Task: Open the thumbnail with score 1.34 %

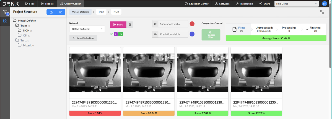Action: [95, 73]
